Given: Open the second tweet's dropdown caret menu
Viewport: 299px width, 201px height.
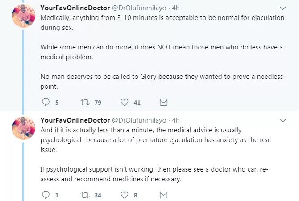Looking at the screenshot, I should click(283, 120).
